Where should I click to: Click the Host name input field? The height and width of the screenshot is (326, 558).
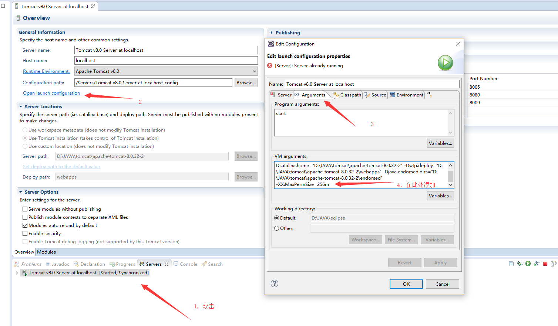[166, 60]
